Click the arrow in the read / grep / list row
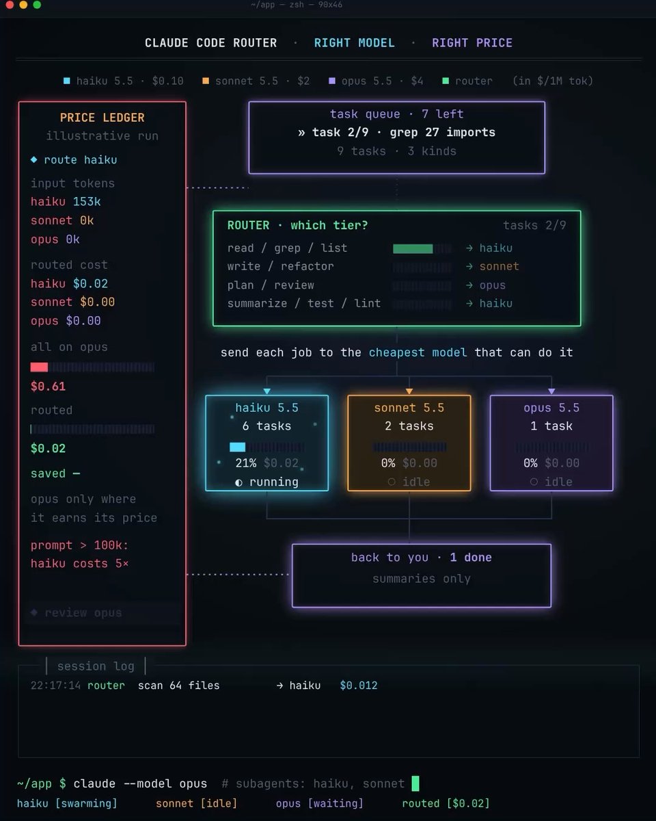Viewport: 656px width, 821px height. point(469,248)
